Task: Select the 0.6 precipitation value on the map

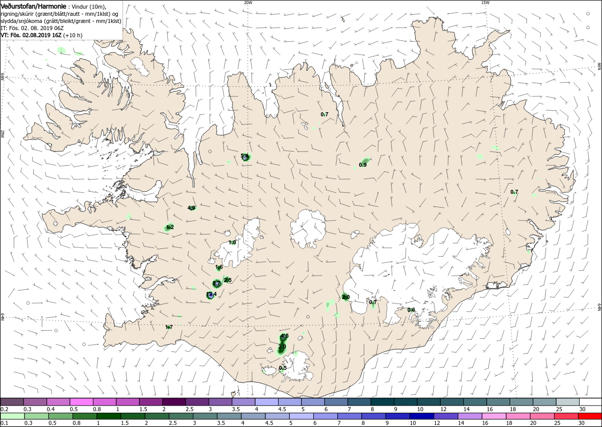Action: click(411, 310)
